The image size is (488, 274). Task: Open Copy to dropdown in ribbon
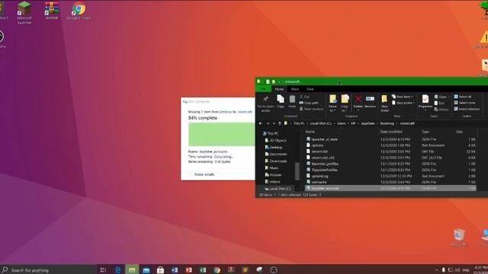(345, 104)
